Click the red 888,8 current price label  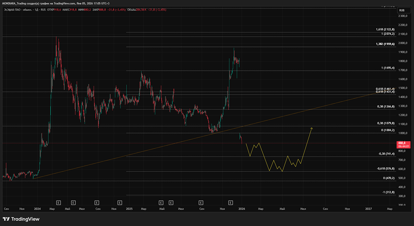tap(403, 143)
